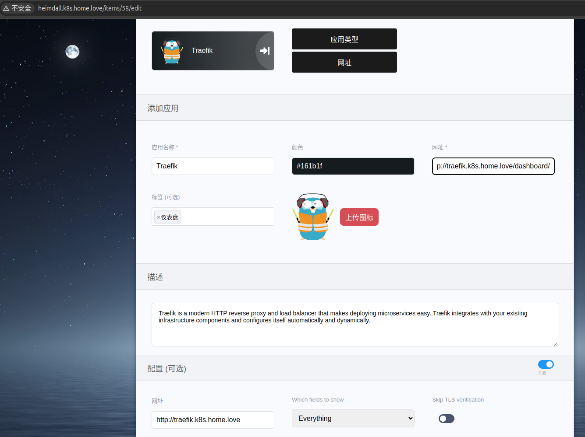Viewport: 585px width, 437px height.
Task: Click the 颜色 label
Action: pyautogui.click(x=298, y=147)
